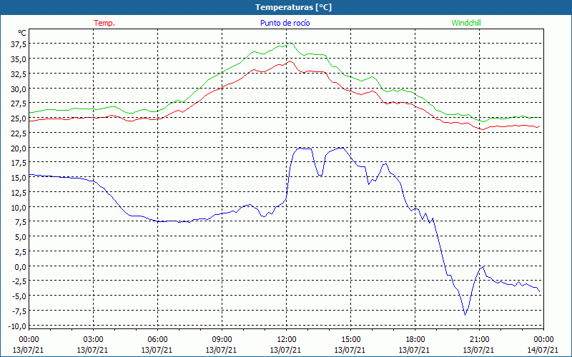
Task: Click the 20,0 y-axis value
Action: click(19, 148)
